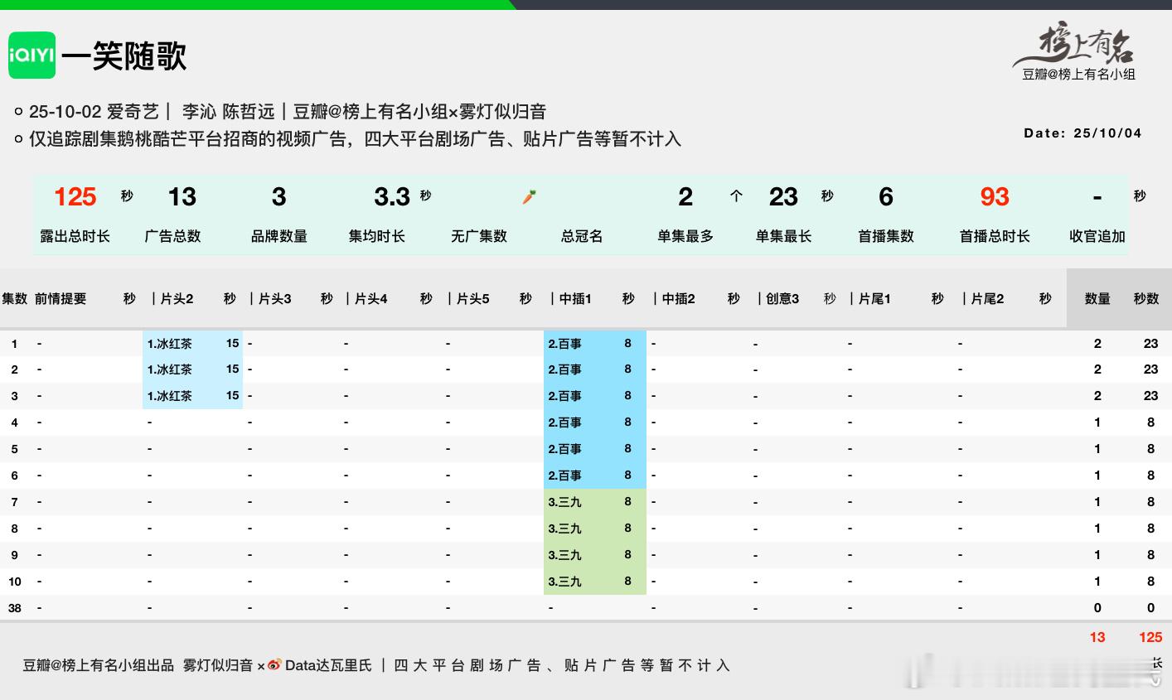The height and width of the screenshot is (700, 1172).
Task: Click the footer text Data达瓦里氏
Action: pyautogui.click(x=329, y=665)
